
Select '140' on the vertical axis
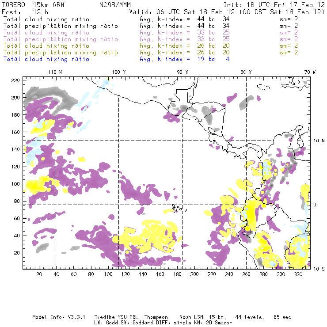(x=15, y=149)
